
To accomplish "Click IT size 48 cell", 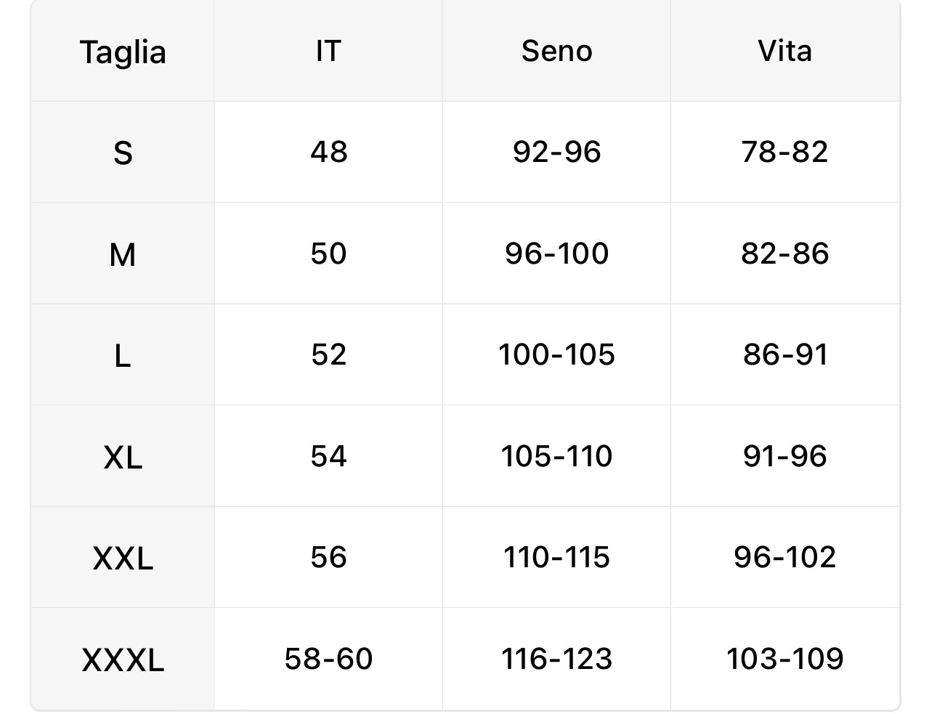I will coord(328,152).
